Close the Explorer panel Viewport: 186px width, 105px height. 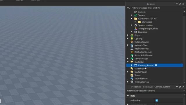click(x=183, y=4)
